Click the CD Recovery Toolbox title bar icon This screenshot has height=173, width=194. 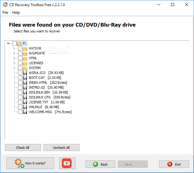click(x=5, y=5)
